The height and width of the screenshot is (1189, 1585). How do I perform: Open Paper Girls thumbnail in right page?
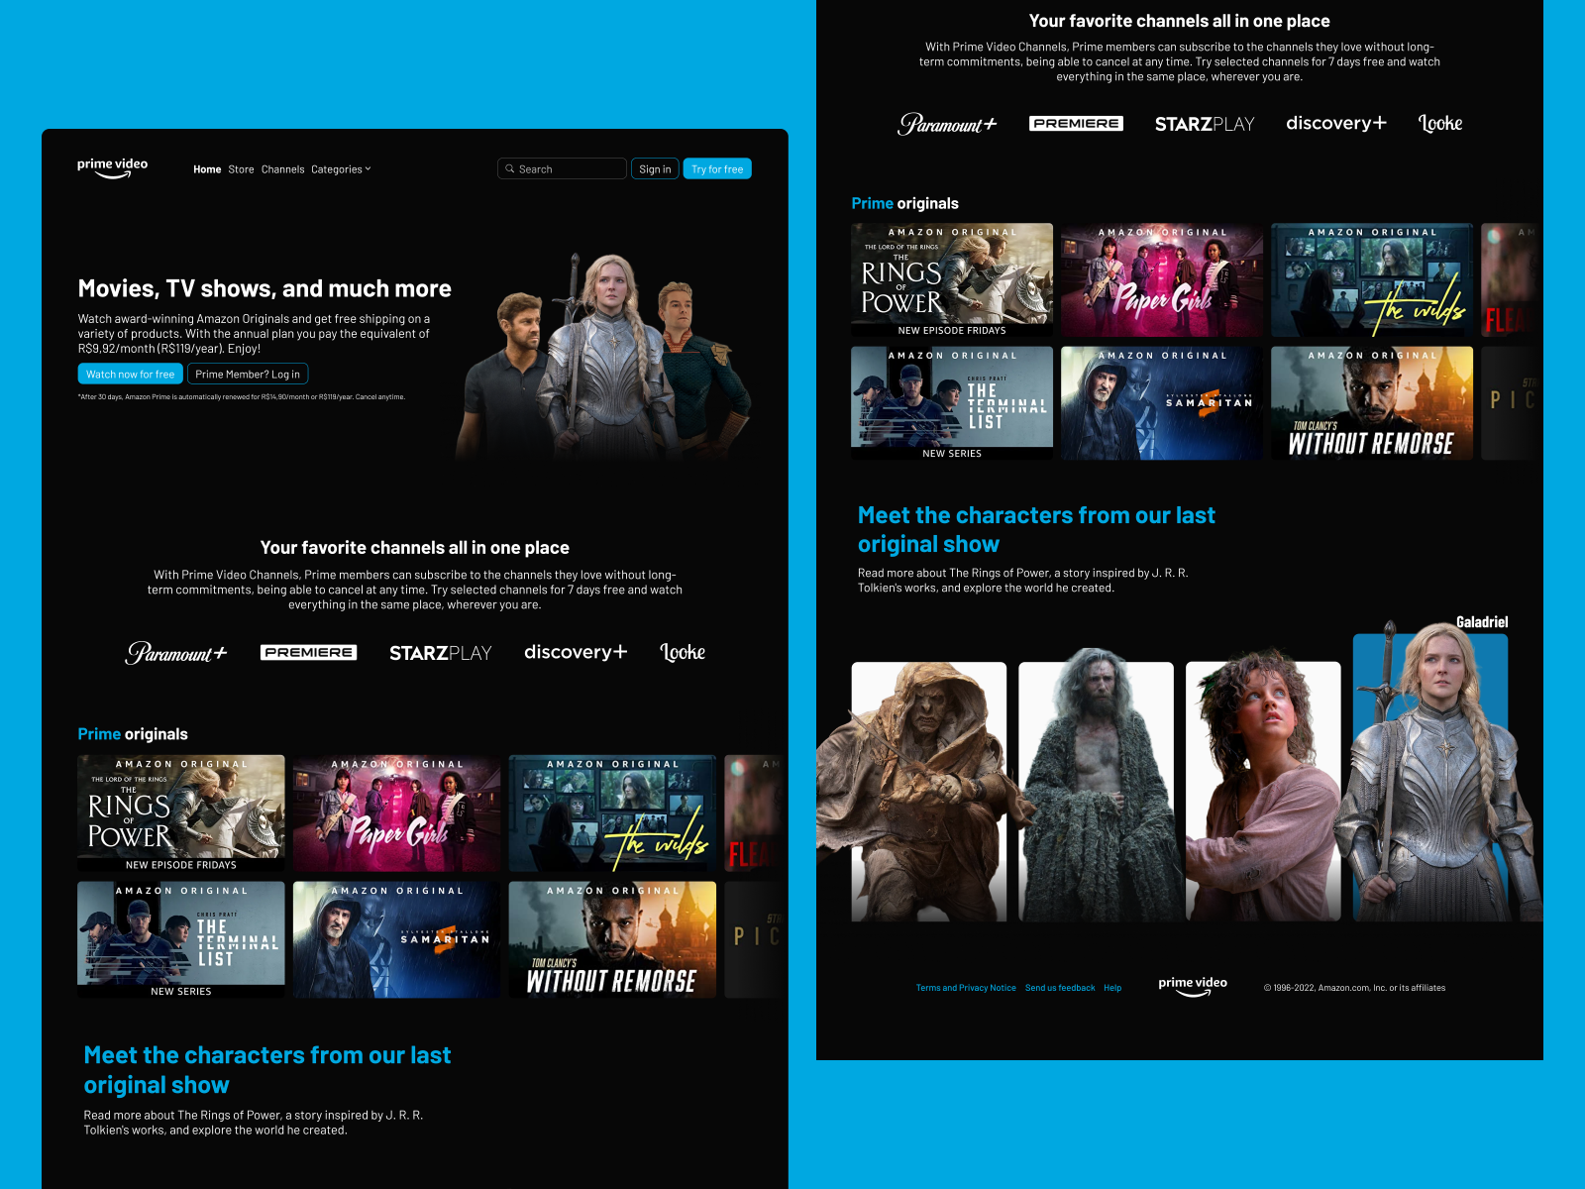click(x=1162, y=279)
